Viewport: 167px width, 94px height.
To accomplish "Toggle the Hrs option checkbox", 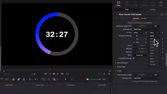I will click(134, 39).
